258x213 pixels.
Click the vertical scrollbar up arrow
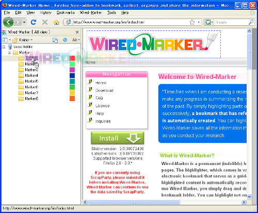[x=249, y=31]
